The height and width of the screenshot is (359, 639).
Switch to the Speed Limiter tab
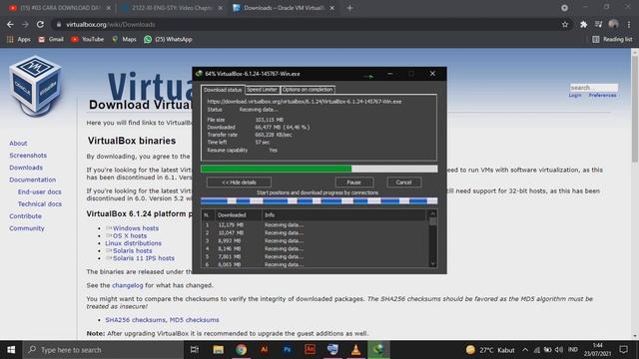(x=262, y=90)
